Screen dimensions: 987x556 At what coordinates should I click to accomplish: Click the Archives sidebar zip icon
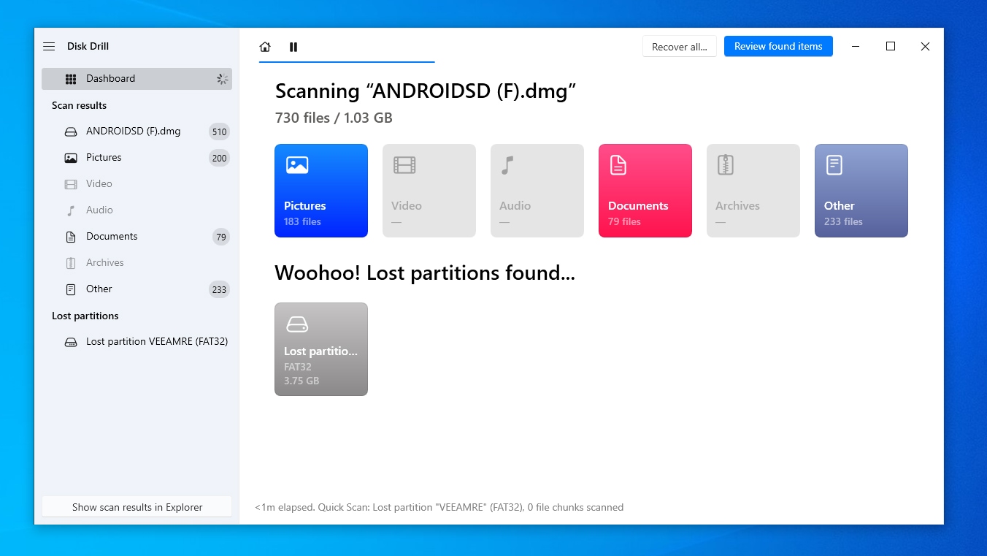point(71,263)
